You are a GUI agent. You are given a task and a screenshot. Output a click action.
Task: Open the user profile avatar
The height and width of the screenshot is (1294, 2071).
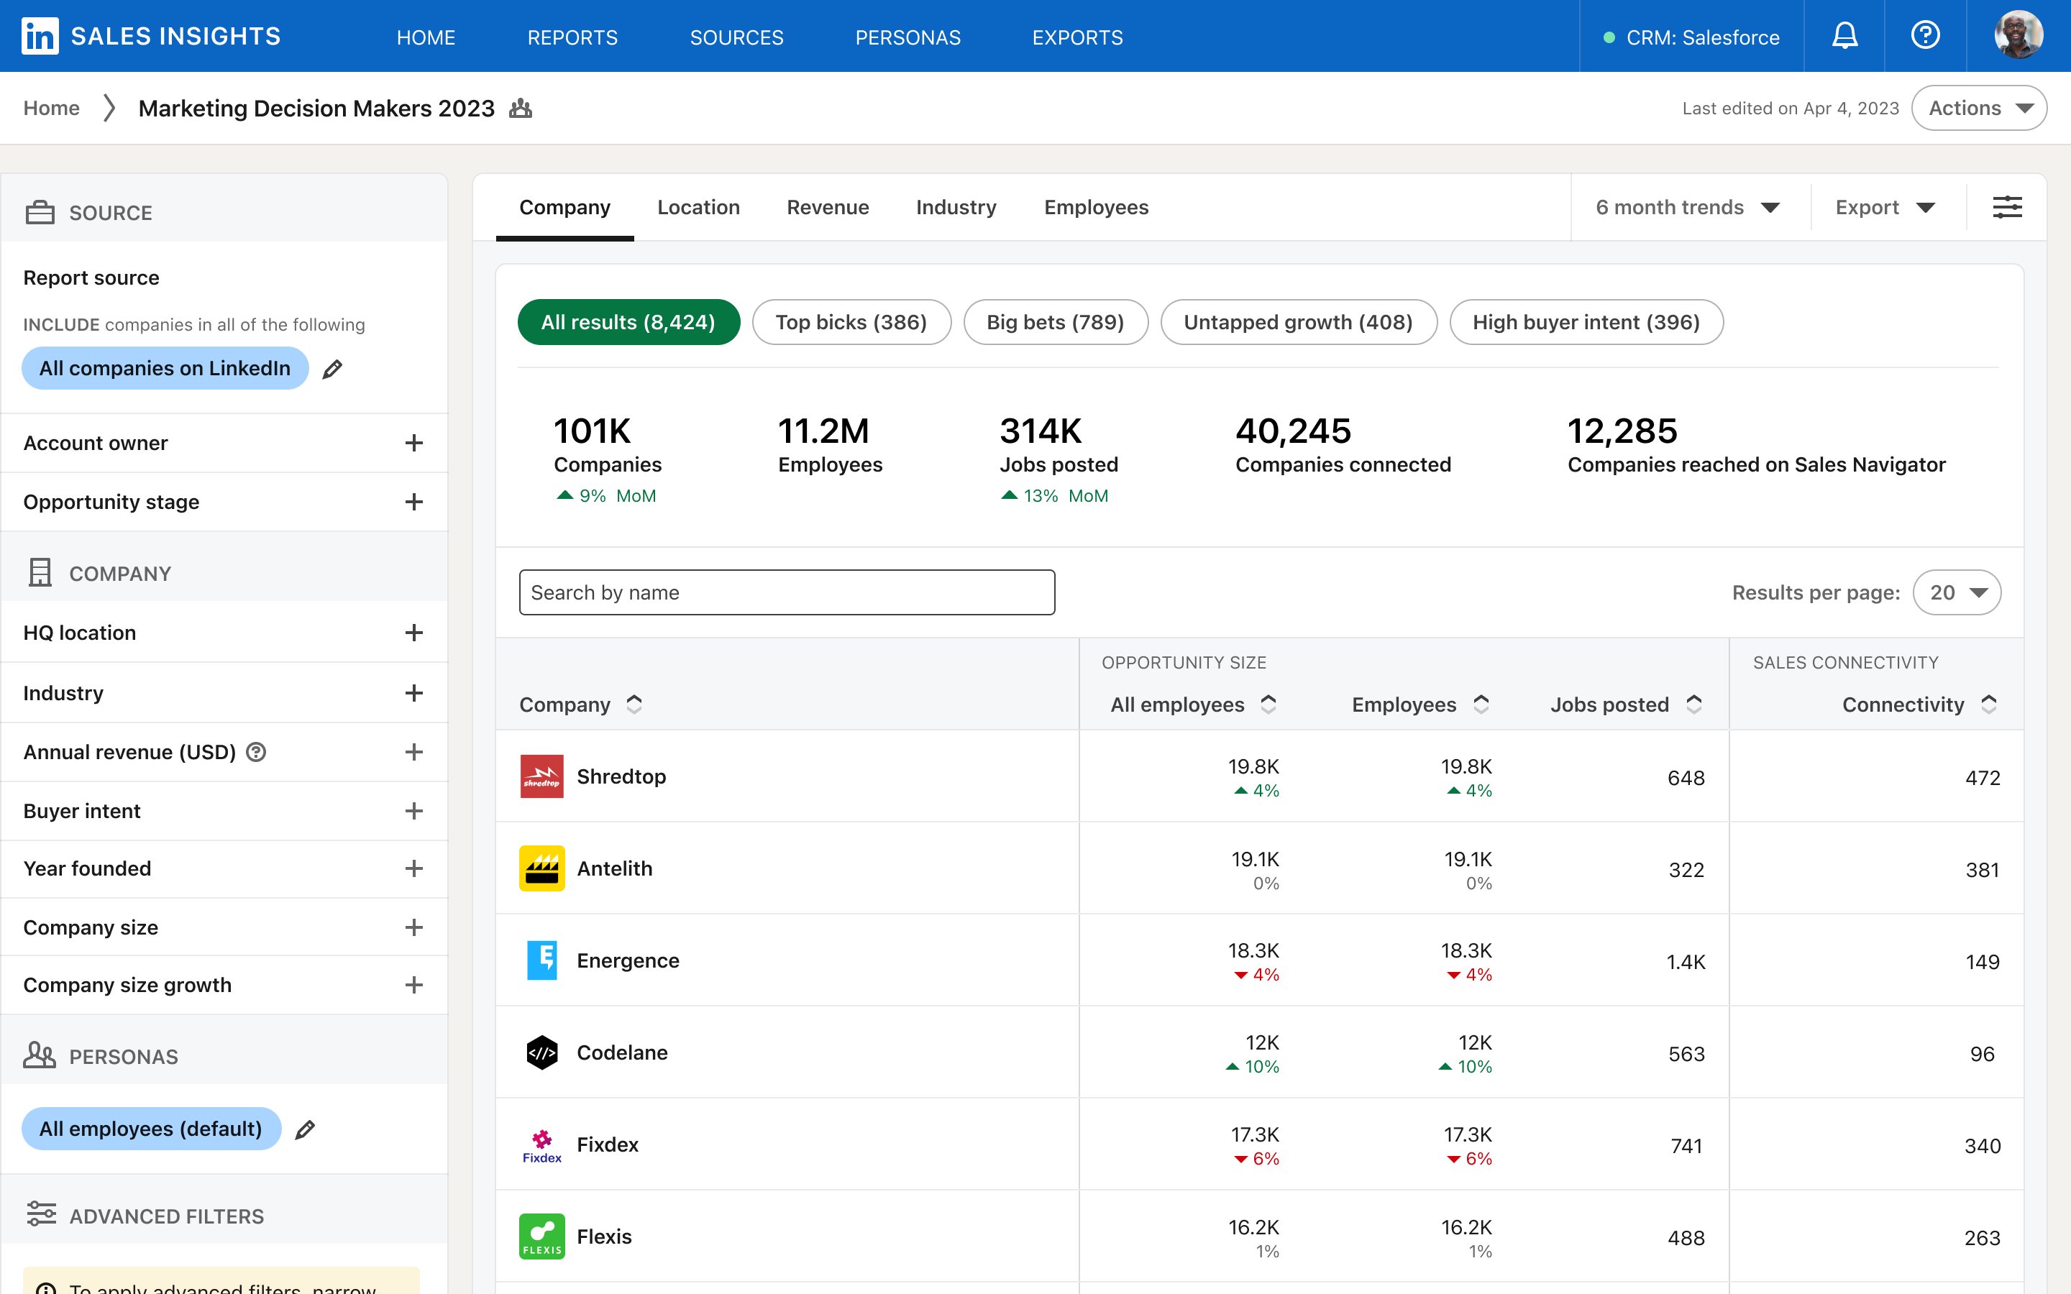pyautogui.click(x=2018, y=36)
